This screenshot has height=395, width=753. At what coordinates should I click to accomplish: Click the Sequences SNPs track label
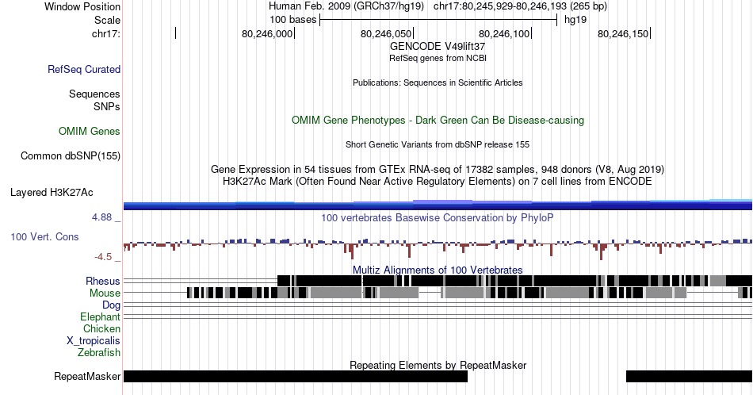click(x=94, y=100)
